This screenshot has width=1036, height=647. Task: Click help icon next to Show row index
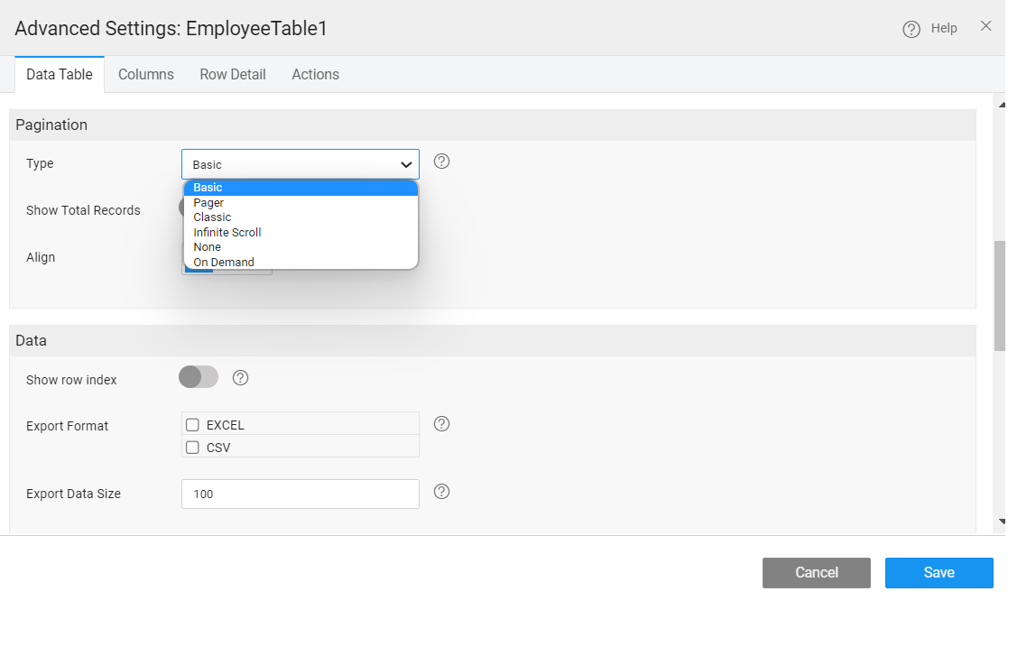pos(240,377)
